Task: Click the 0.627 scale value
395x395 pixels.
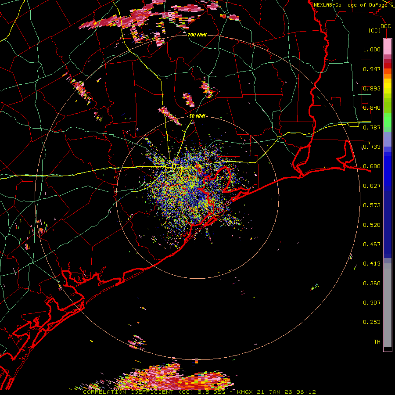Action: (372, 186)
